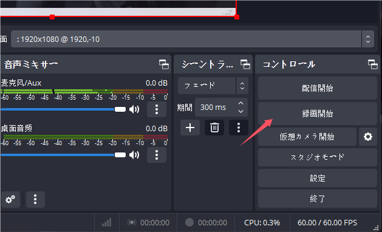Click 桌面音频 0.0 dB level value

157,128
